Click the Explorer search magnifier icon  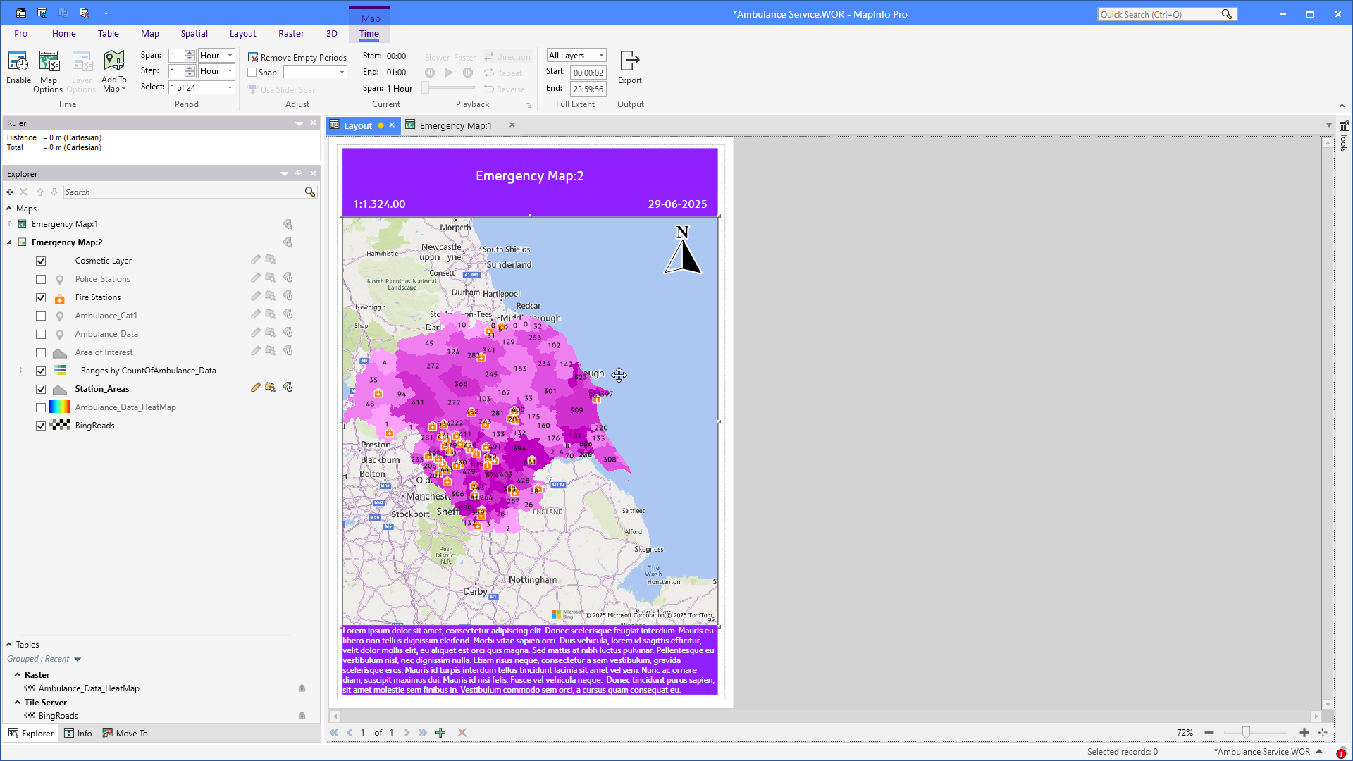(309, 192)
